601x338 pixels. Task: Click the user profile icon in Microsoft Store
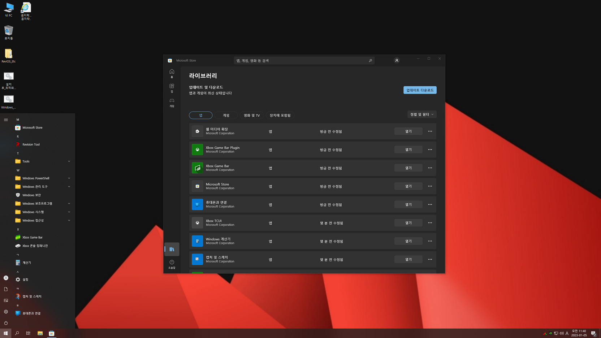point(397,60)
